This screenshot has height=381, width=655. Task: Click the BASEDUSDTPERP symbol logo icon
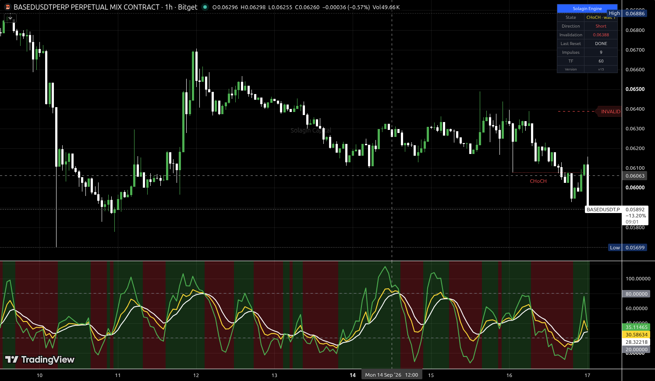(7, 7)
